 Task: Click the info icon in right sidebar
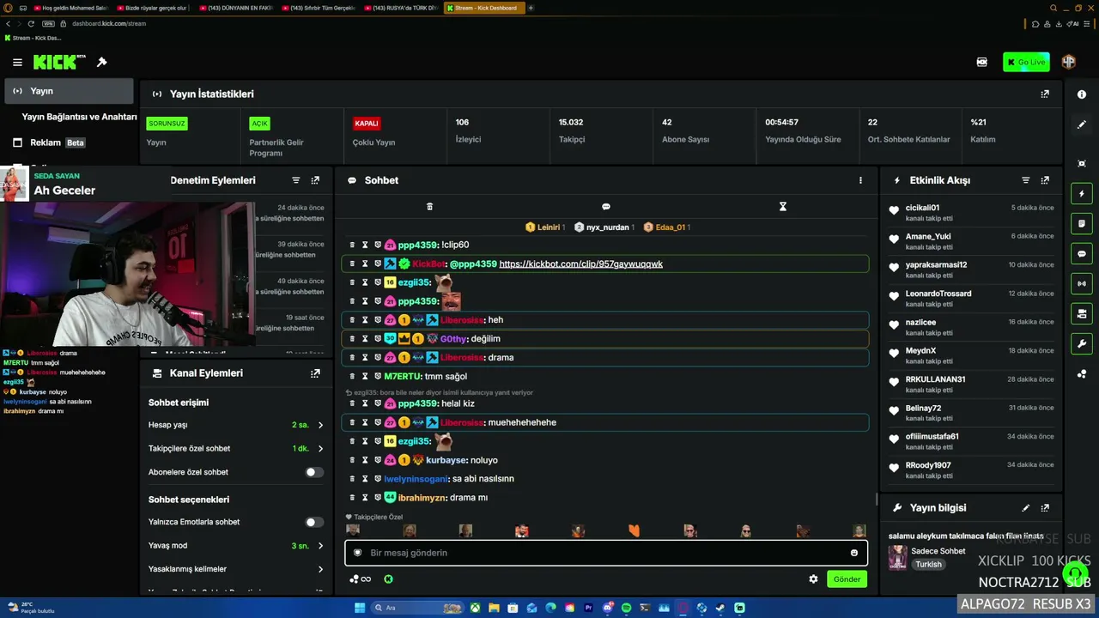click(x=1082, y=94)
